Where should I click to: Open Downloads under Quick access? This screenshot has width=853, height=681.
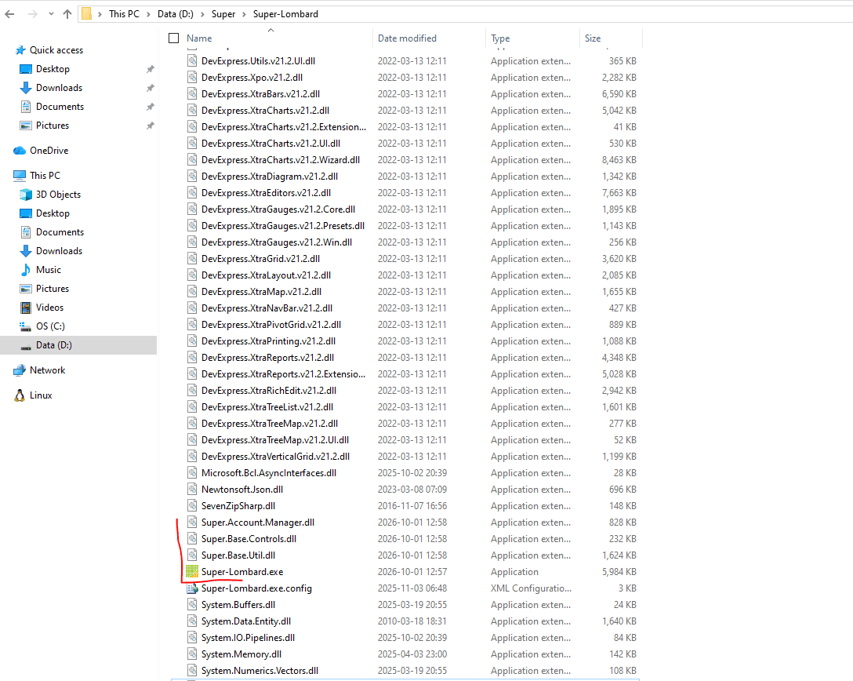tap(60, 88)
